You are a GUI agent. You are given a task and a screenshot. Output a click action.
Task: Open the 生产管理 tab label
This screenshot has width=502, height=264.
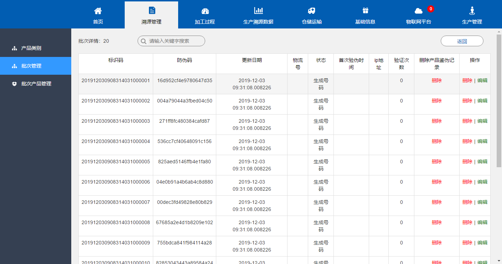coord(472,22)
